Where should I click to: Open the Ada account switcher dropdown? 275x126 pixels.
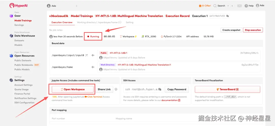coord(62,6)
